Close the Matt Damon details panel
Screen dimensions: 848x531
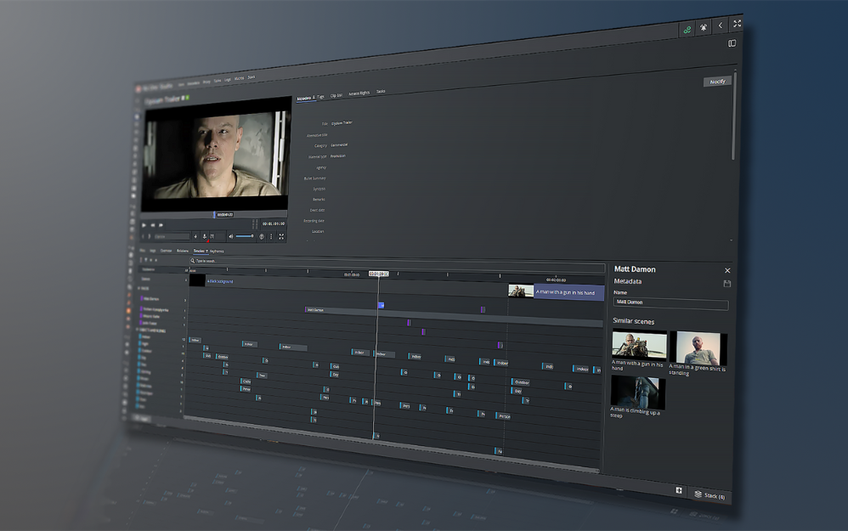pos(727,270)
